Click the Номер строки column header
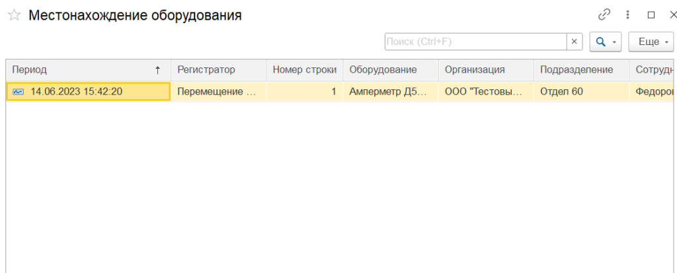Viewport: 677px width, 273px height. tap(305, 70)
